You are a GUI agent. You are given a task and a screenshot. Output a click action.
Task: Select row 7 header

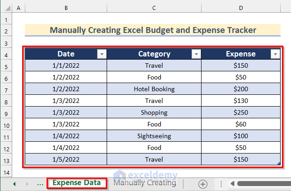(6, 89)
